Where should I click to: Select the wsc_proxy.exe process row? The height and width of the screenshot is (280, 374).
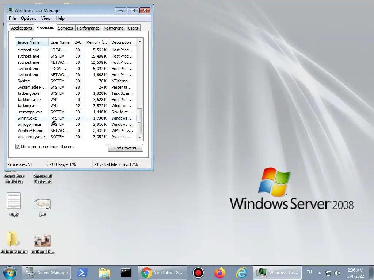pyautogui.click(x=76, y=137)
